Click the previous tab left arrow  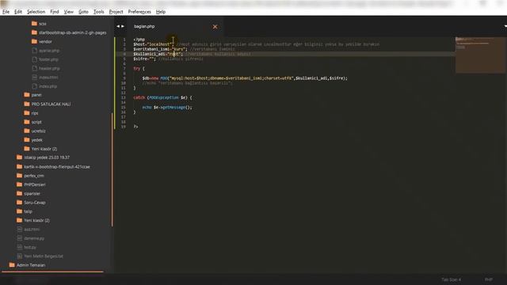pyautogui.click(x=118, y=26)
